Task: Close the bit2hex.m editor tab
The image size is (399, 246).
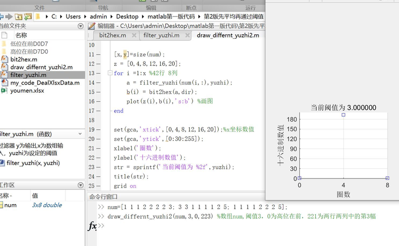Action: click(x=134, y=35)
